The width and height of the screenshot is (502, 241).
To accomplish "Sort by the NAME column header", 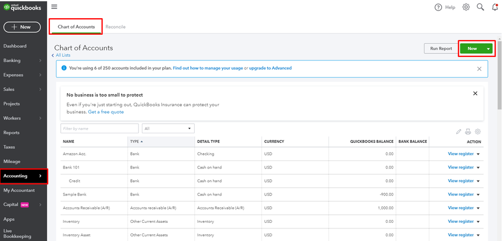I will 68,141.
